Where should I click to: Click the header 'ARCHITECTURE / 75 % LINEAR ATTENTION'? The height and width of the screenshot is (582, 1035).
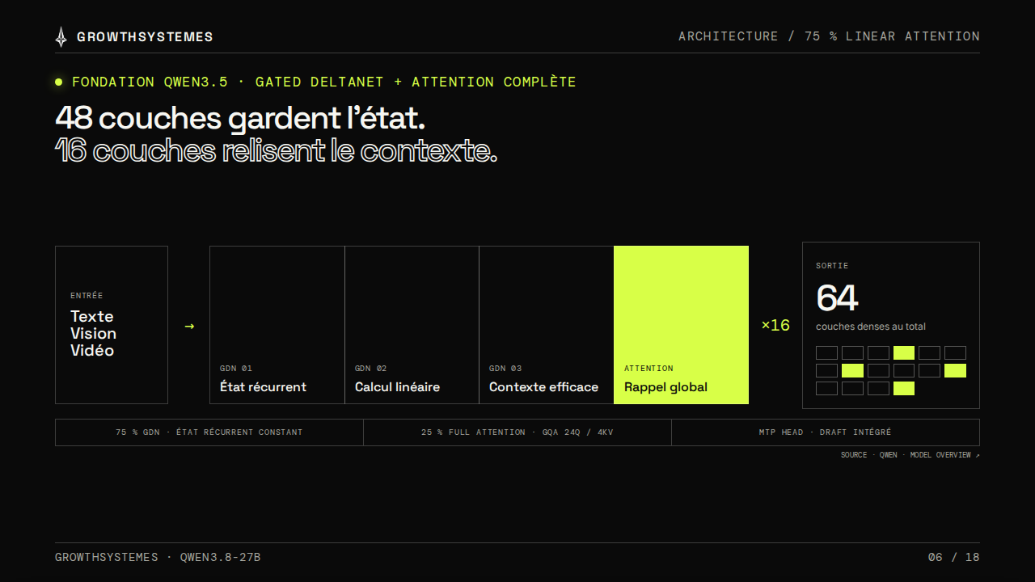point(829,36)
